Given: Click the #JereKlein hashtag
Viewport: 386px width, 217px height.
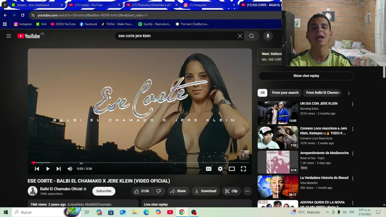Looking at the screenshot, I should 76,204.
